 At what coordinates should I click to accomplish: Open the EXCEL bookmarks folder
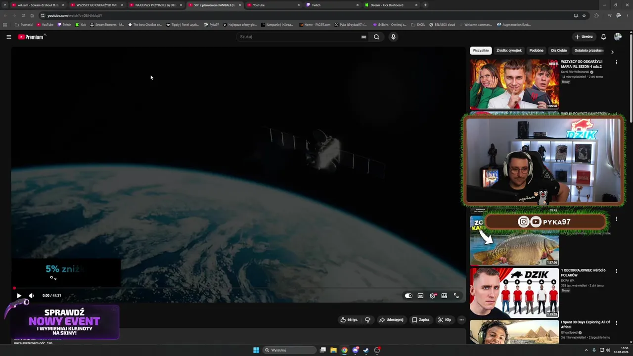pos(418,24)
